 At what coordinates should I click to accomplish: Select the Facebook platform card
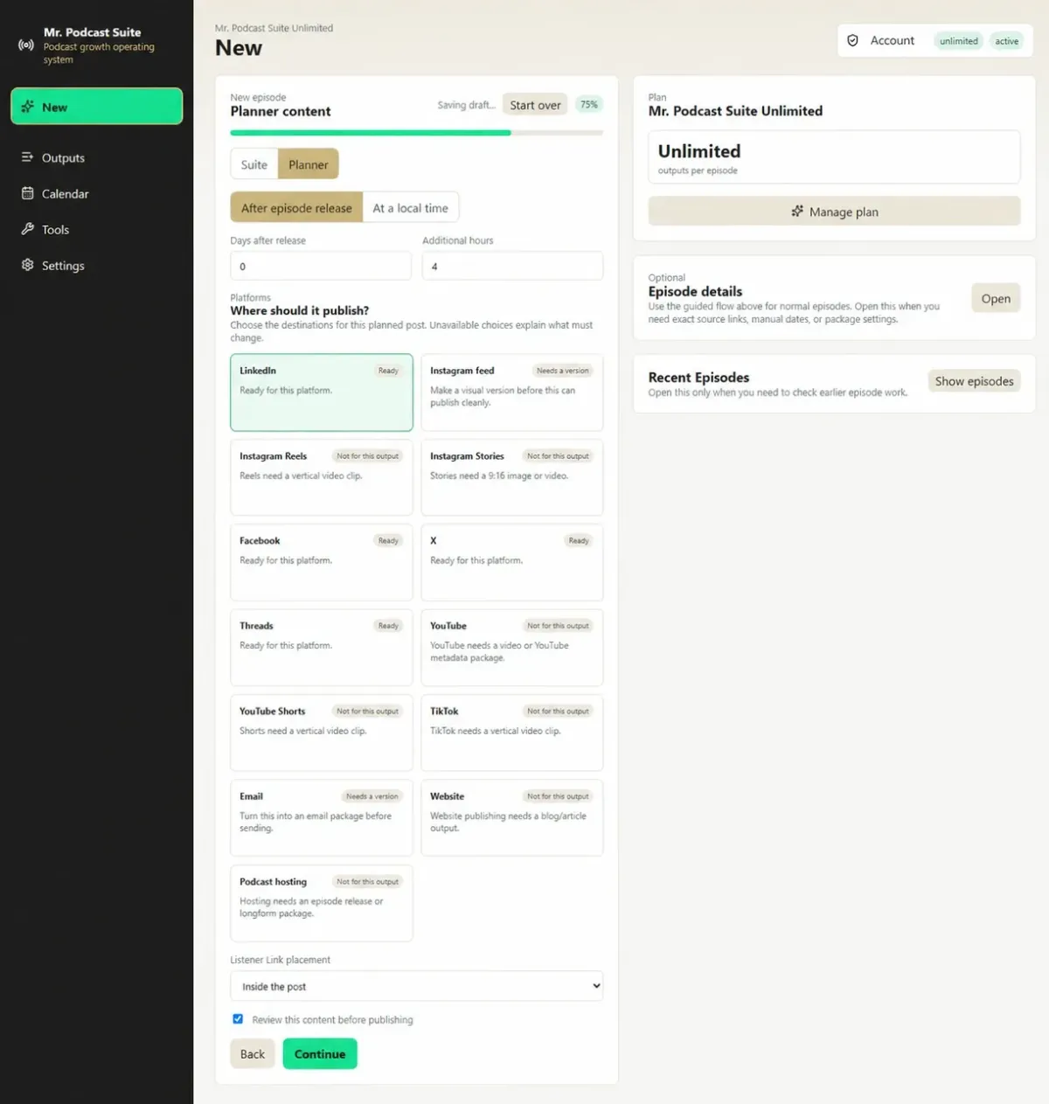(321, 562)
